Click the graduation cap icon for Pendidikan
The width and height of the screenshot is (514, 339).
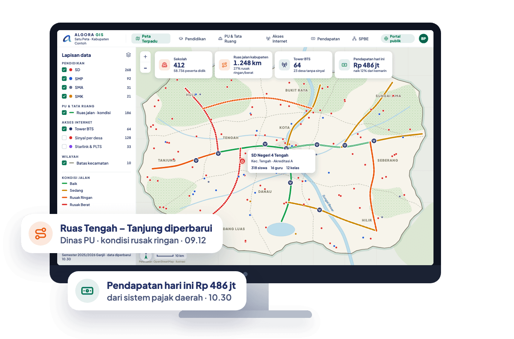[181, 39]
